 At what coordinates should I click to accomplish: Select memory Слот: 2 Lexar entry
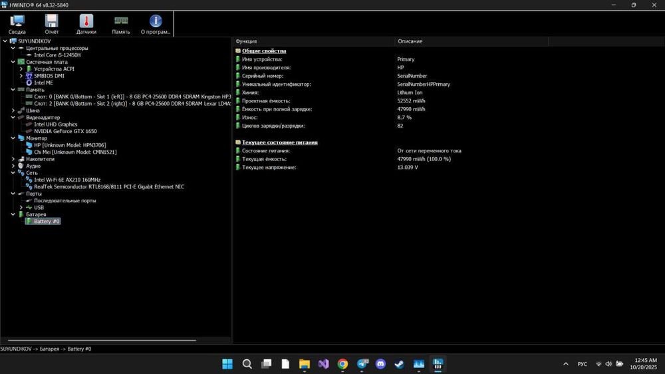pos(132,104)
